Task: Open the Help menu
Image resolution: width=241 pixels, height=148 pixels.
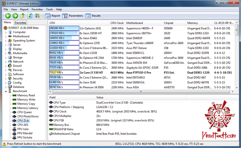Action: click(x=59, y=9)
